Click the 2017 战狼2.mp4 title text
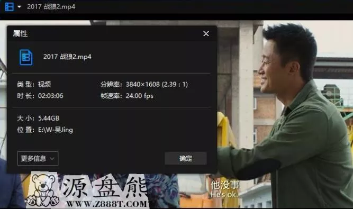 pos(51,7)
